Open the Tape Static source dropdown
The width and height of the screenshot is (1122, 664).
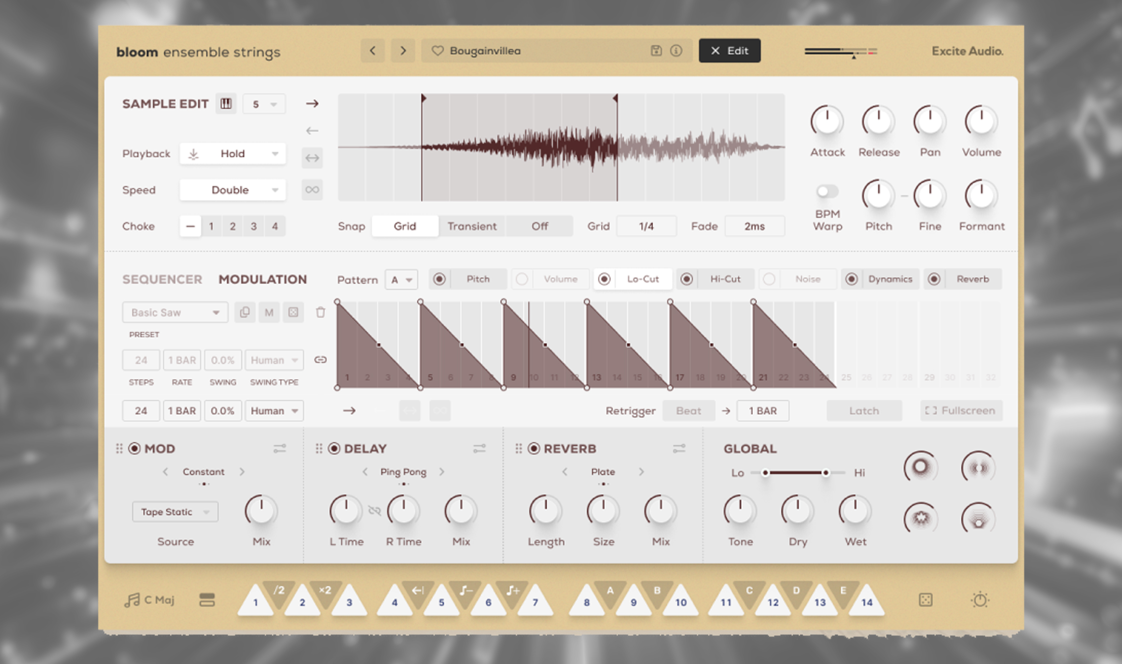(175, 512)
